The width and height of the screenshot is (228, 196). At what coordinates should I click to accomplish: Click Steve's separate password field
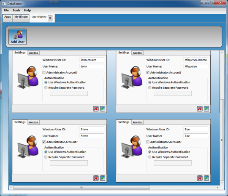[x=69, y=163]
